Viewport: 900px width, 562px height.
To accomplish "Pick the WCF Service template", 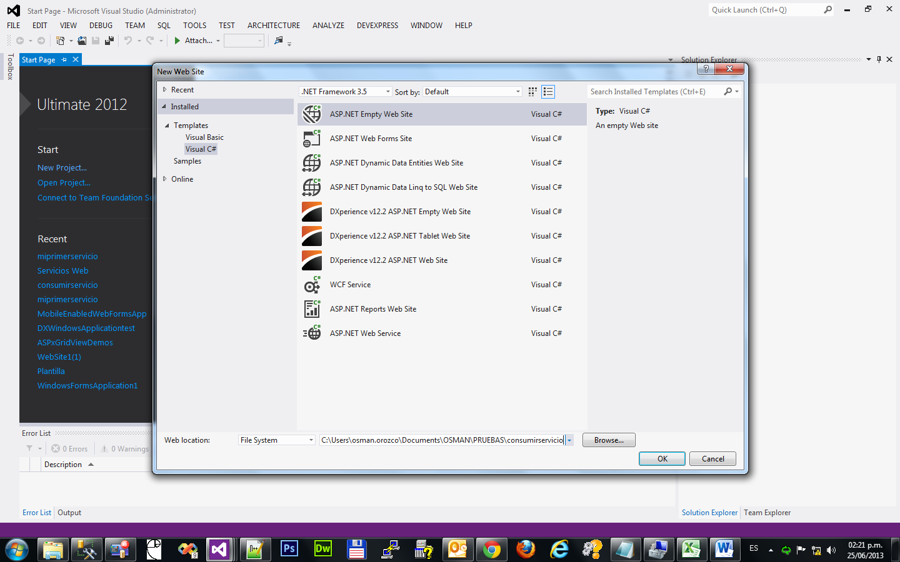I will [x=442, y=285].
